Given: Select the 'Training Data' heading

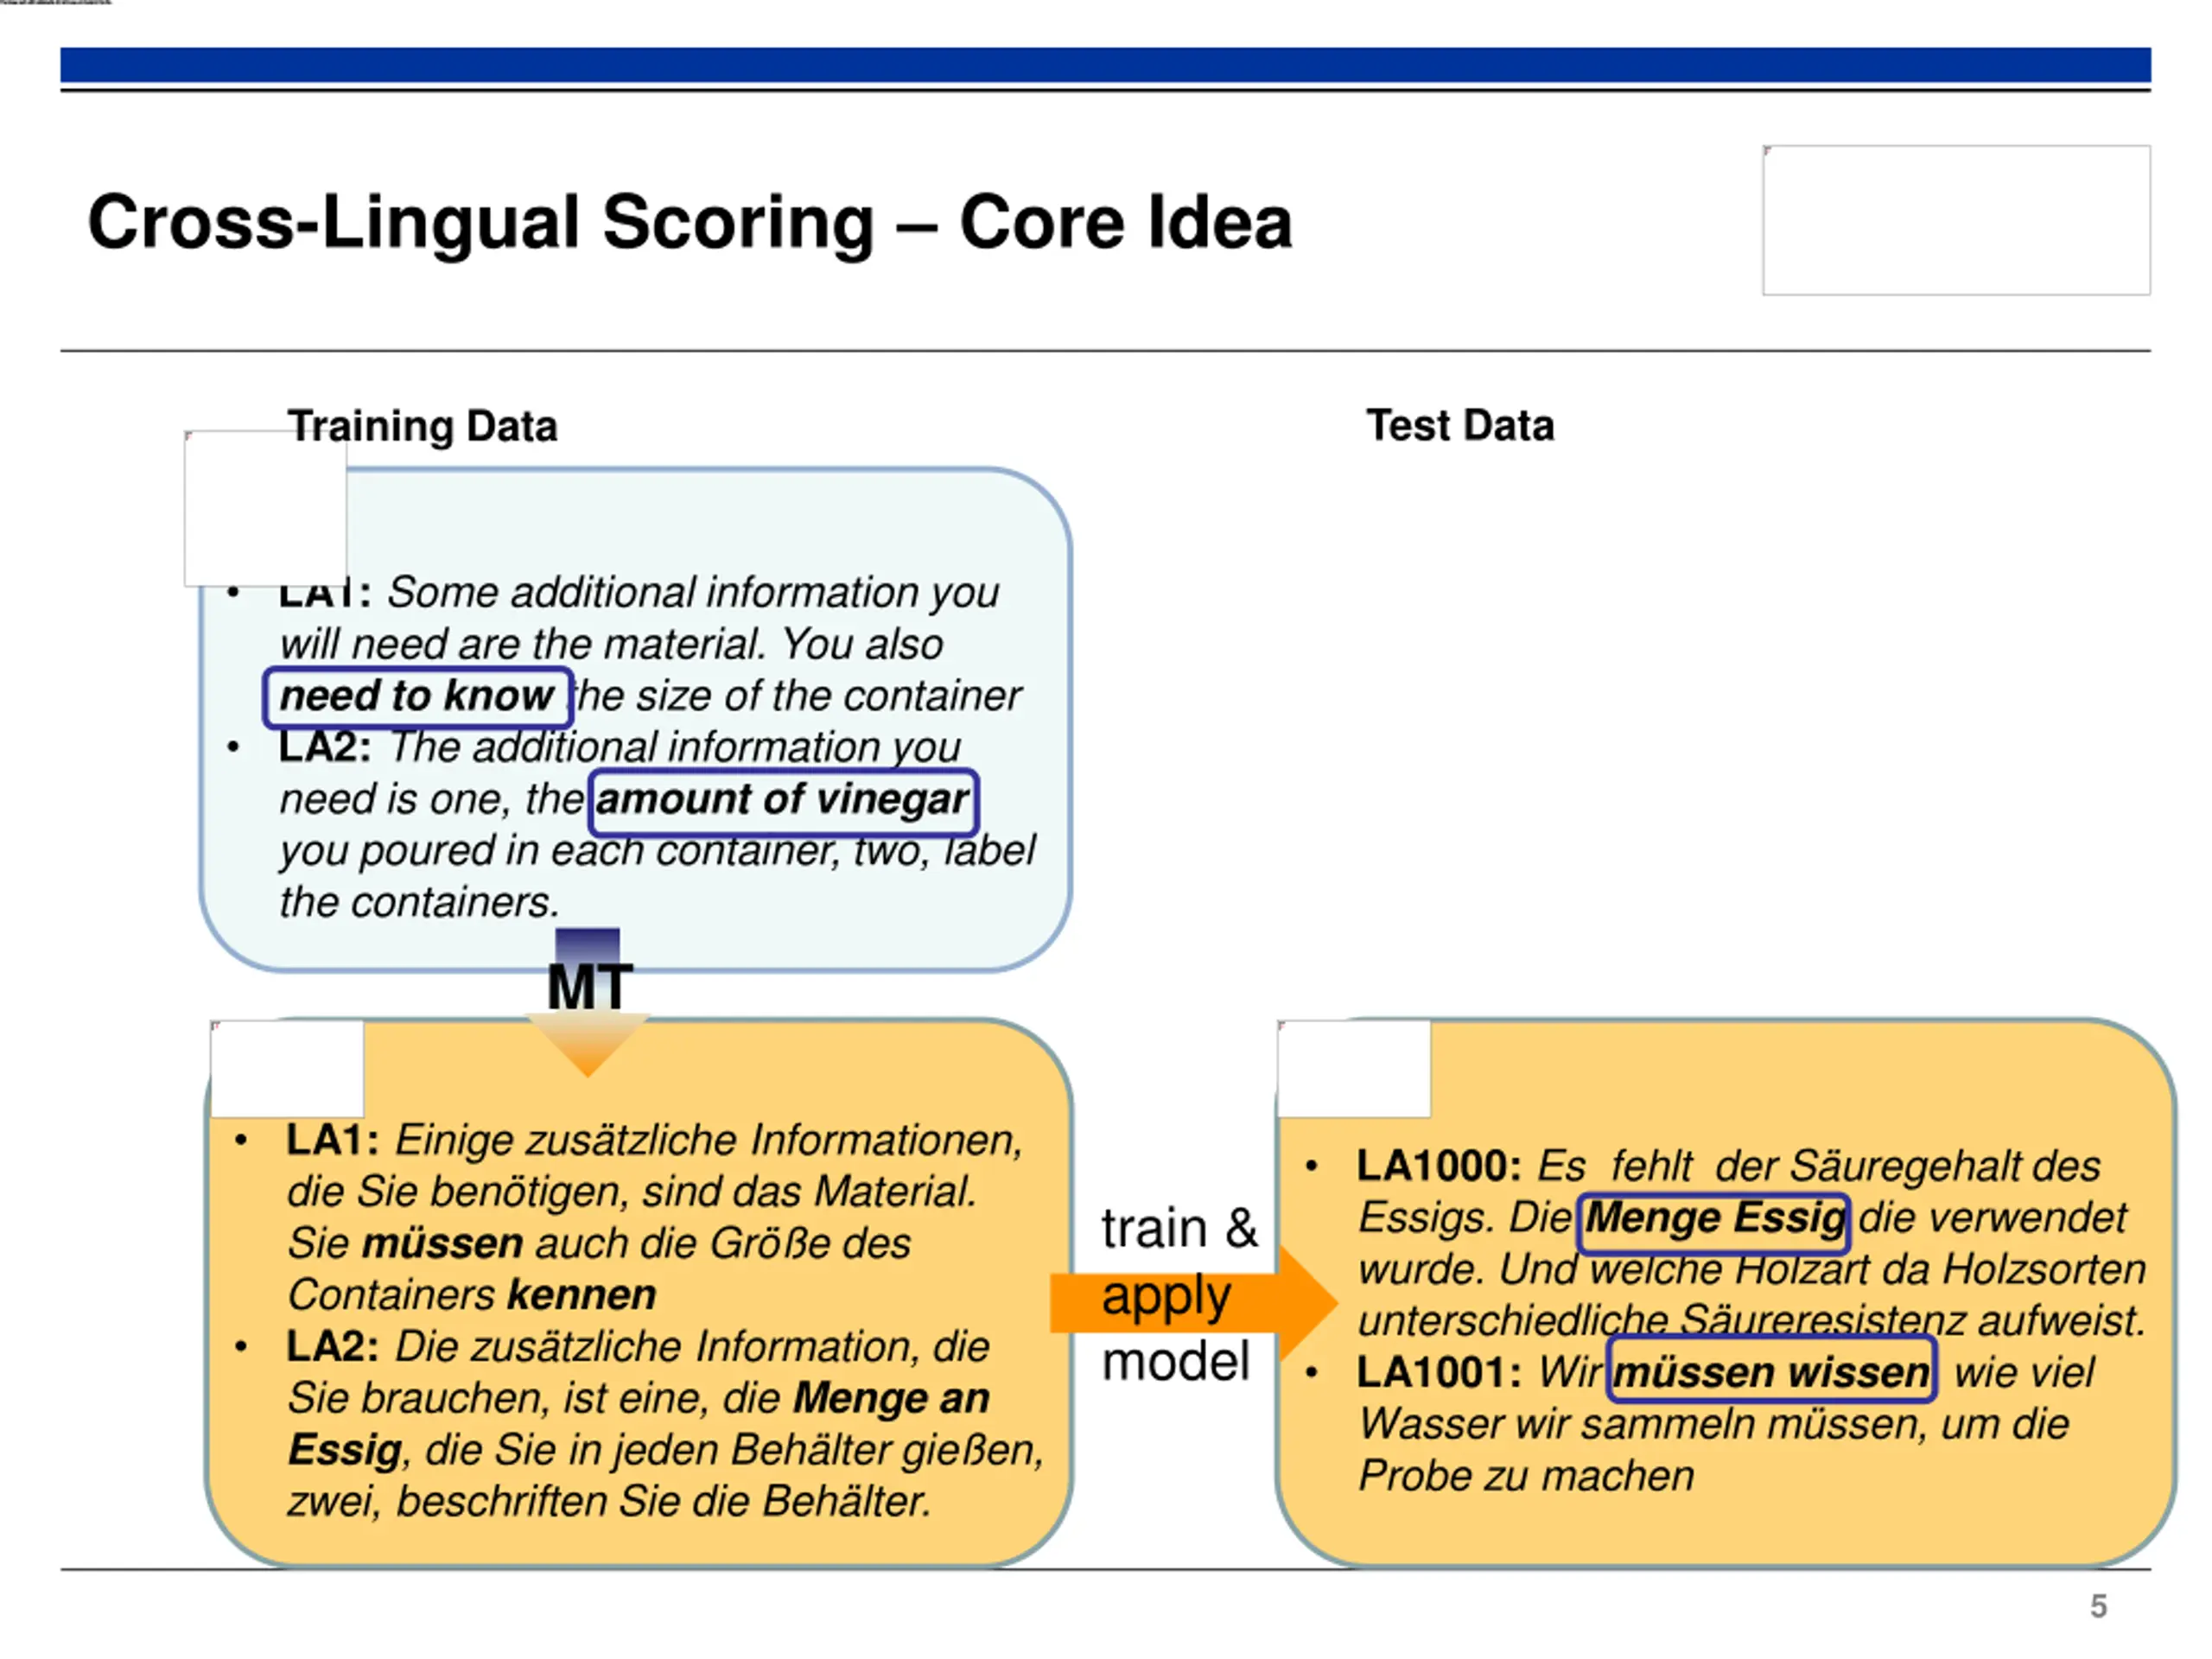Looking at the screenshot, I should (x=422, y=426).
